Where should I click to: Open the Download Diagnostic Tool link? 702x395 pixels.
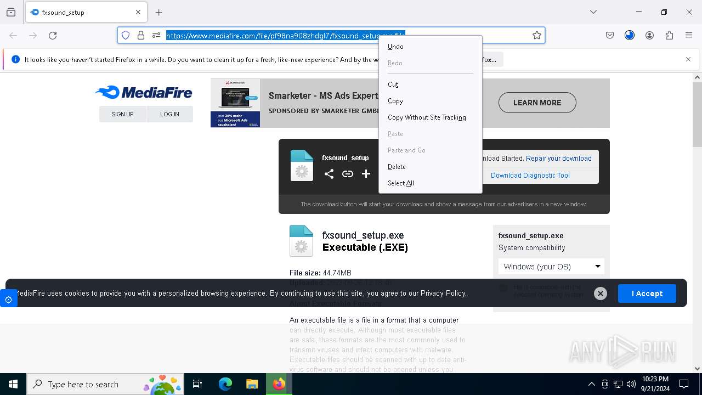tap(530, 176)
